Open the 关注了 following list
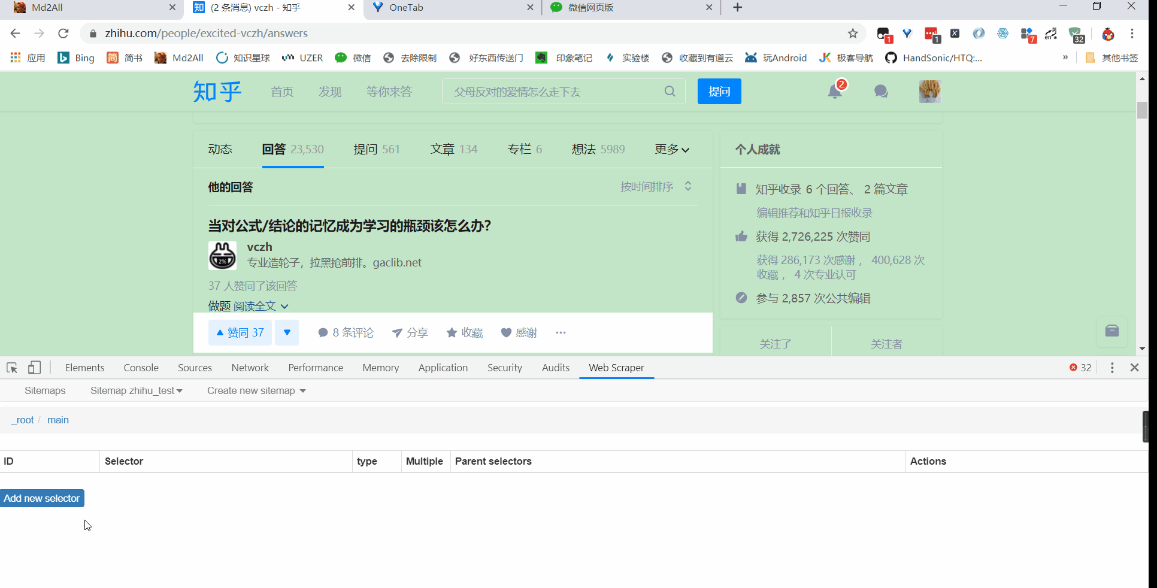The height and width of the screenshot is (588, 1157). point(776,344)
